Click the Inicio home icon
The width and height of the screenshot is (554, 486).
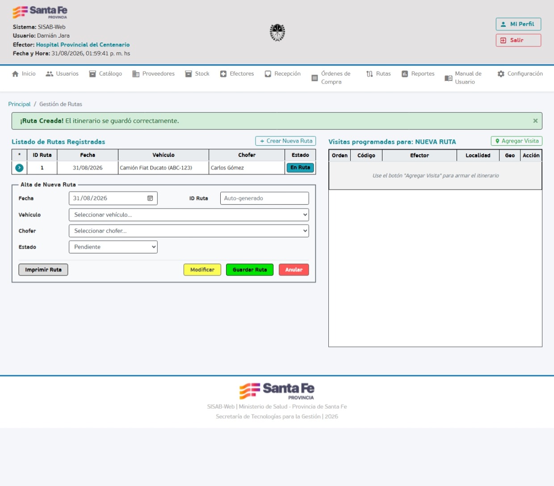tap(15, 74)
